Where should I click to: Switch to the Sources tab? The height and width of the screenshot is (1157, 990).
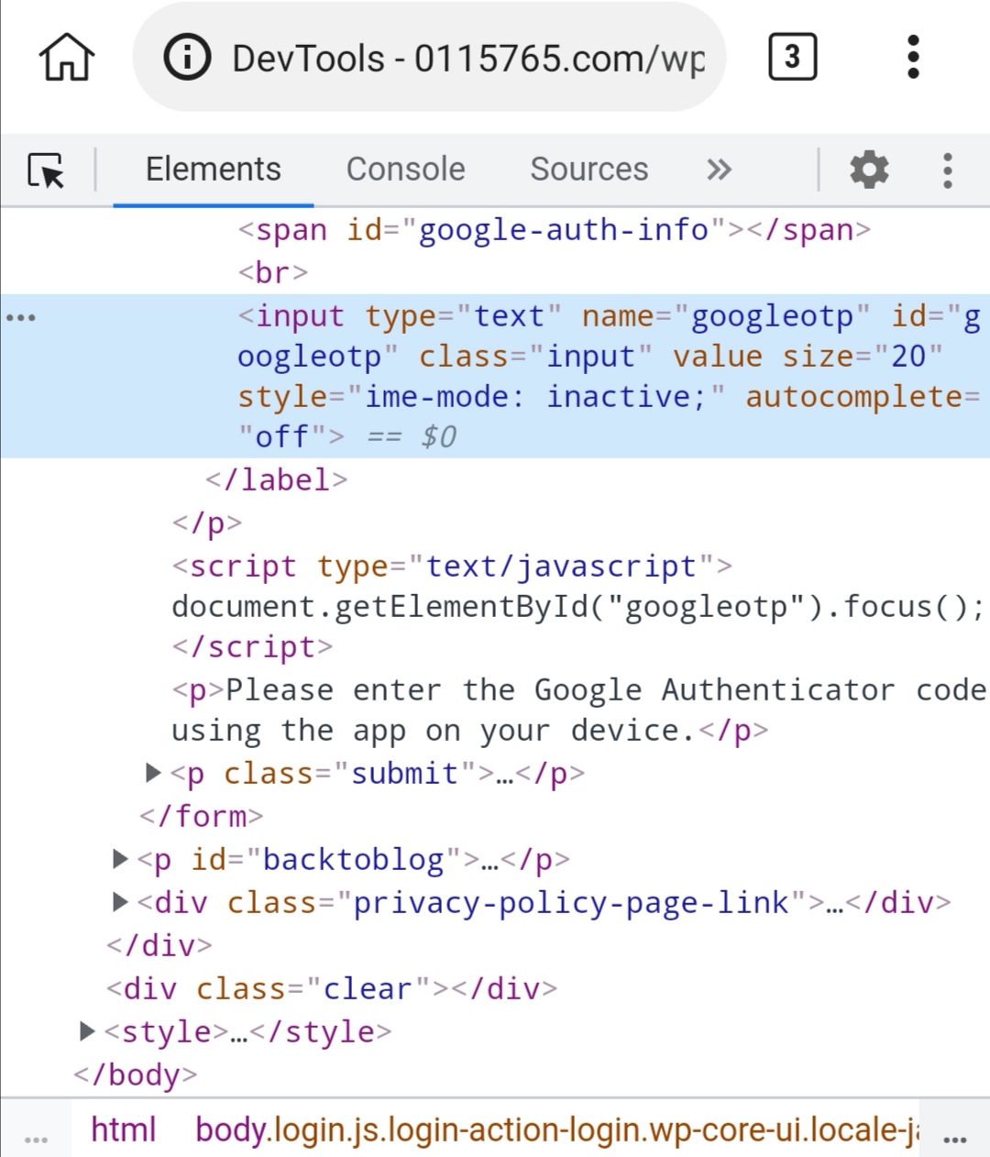click(588, 170)
